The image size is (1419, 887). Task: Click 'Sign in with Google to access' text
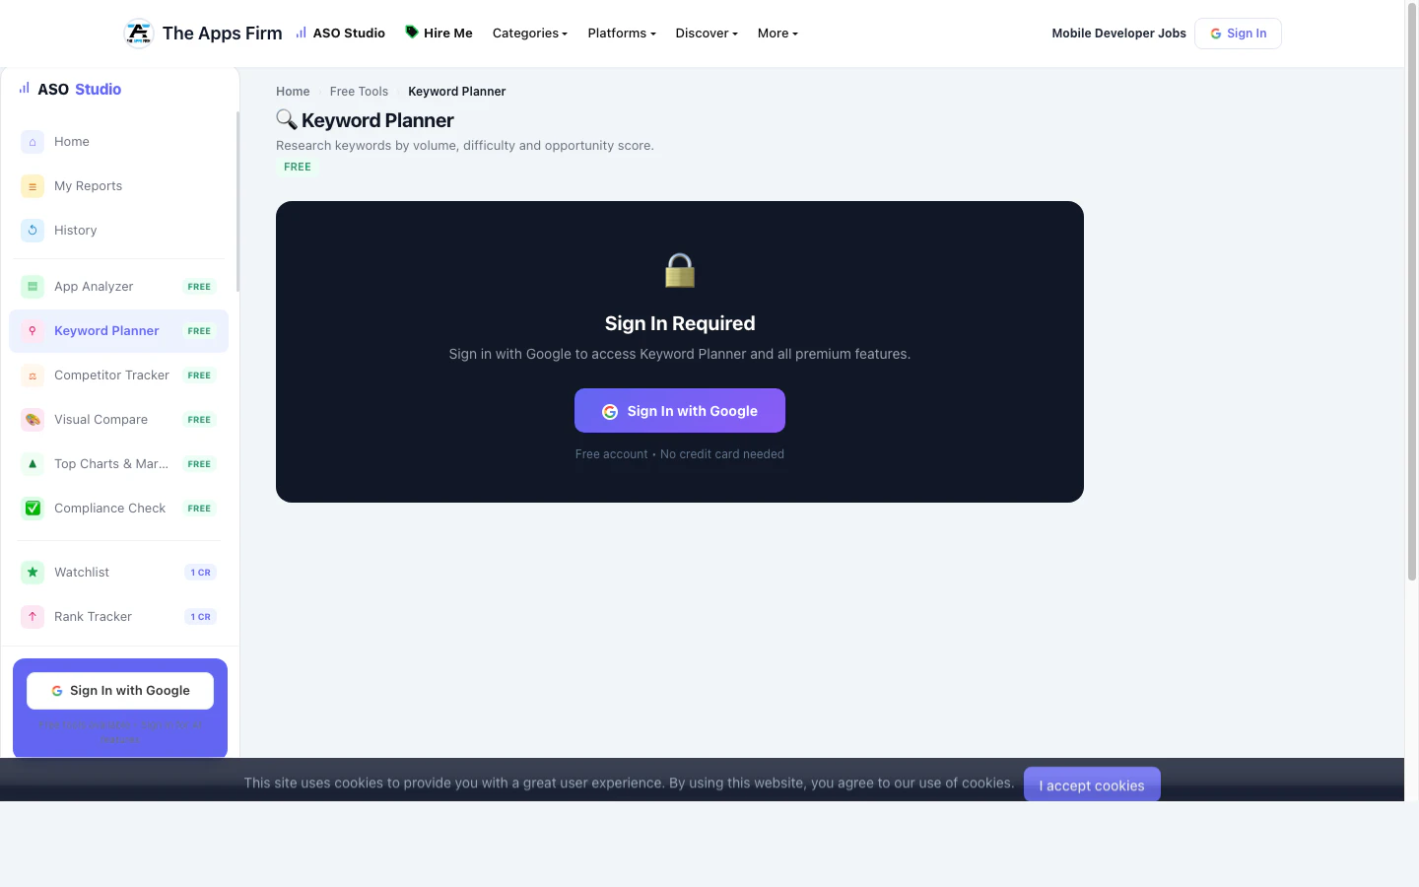(x=680, y=354)
